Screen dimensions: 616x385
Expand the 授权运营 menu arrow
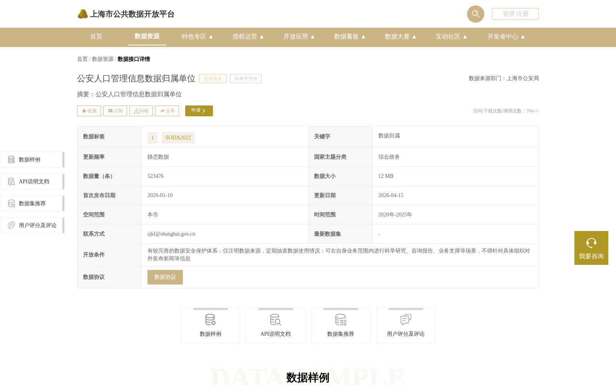[262, 37]
